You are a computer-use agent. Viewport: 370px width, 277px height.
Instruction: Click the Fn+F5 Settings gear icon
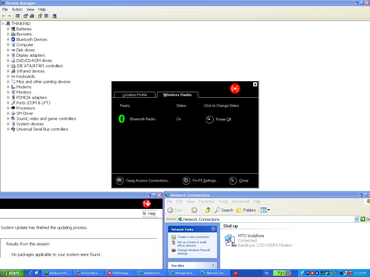186,180
